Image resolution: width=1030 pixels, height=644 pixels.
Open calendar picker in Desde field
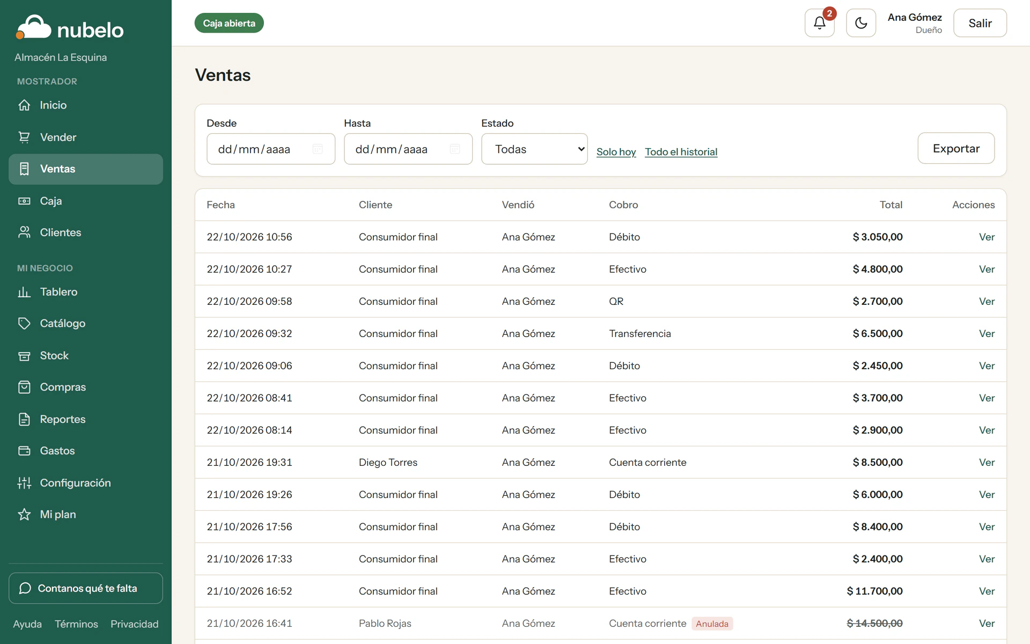tap(318, 149)
